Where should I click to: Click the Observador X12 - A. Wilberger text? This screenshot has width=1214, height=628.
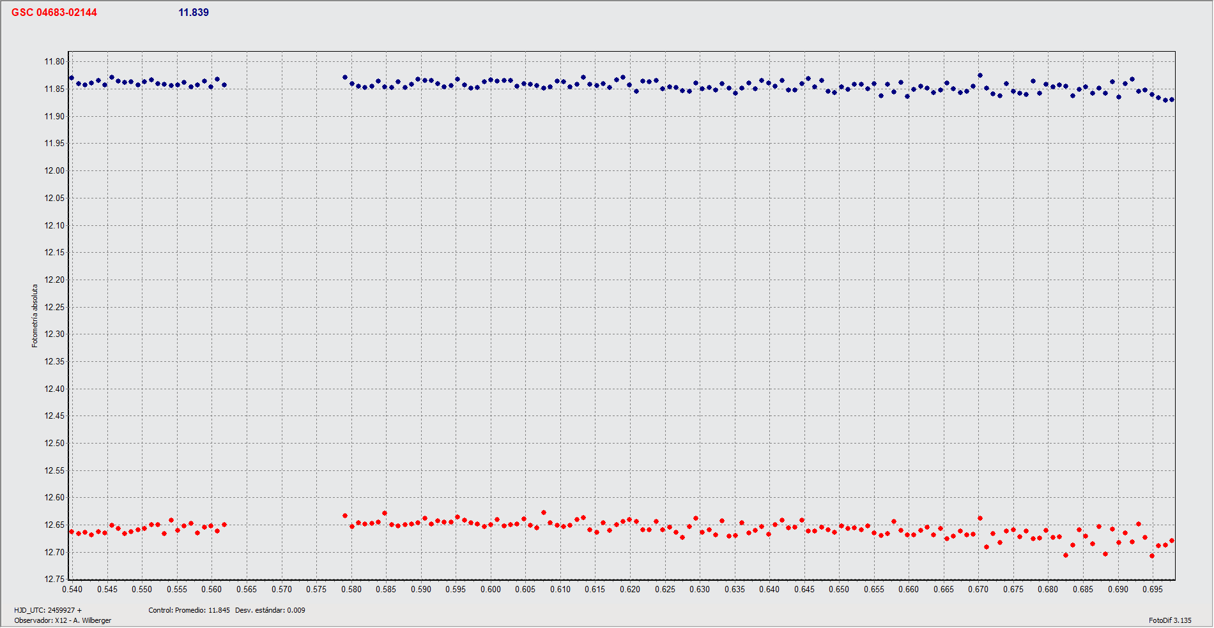(63, 620)
